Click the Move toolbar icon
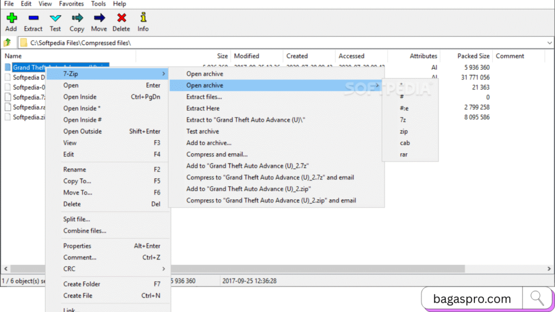 coord(99,22)
